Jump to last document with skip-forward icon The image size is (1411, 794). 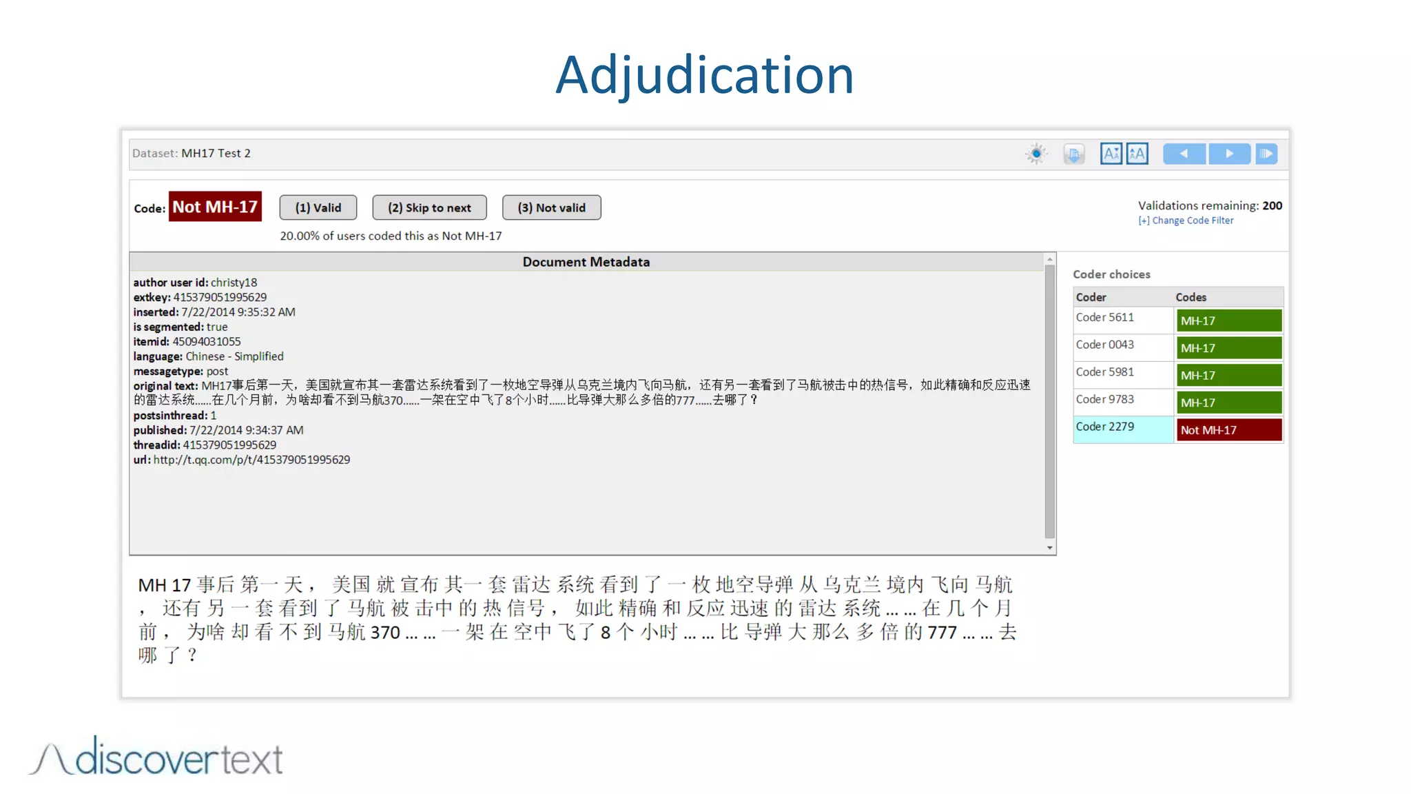(1266, 154)
